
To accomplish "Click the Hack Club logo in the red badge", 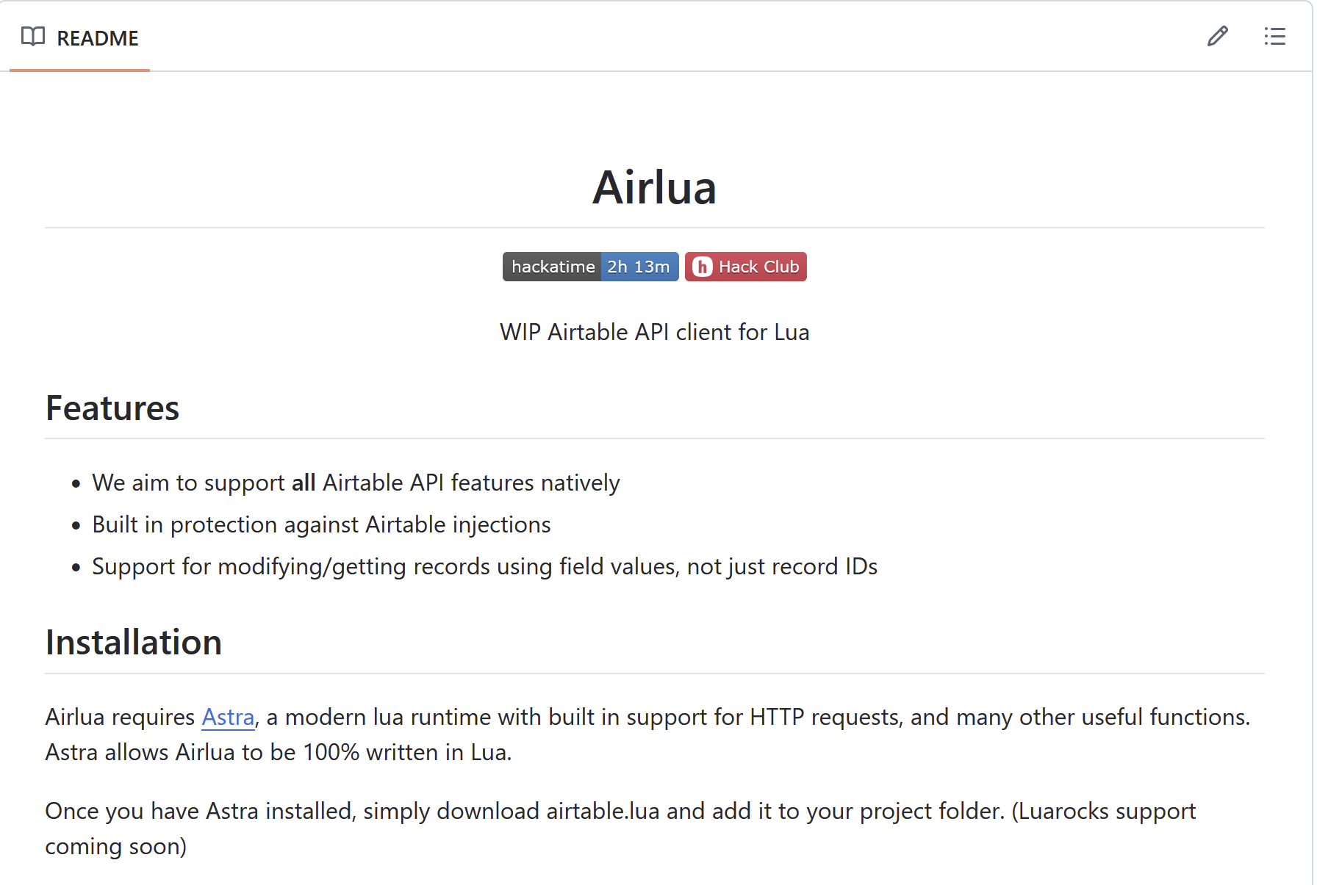I will point(702,267).
